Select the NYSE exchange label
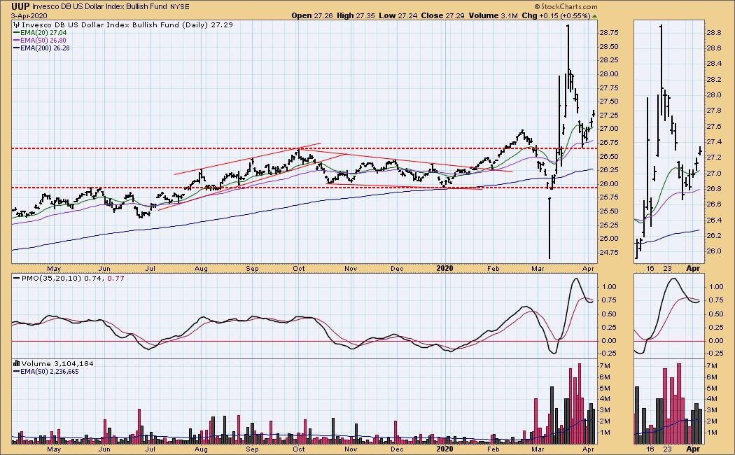This screenshot has width=735, height=455. (x=179, y=7)
